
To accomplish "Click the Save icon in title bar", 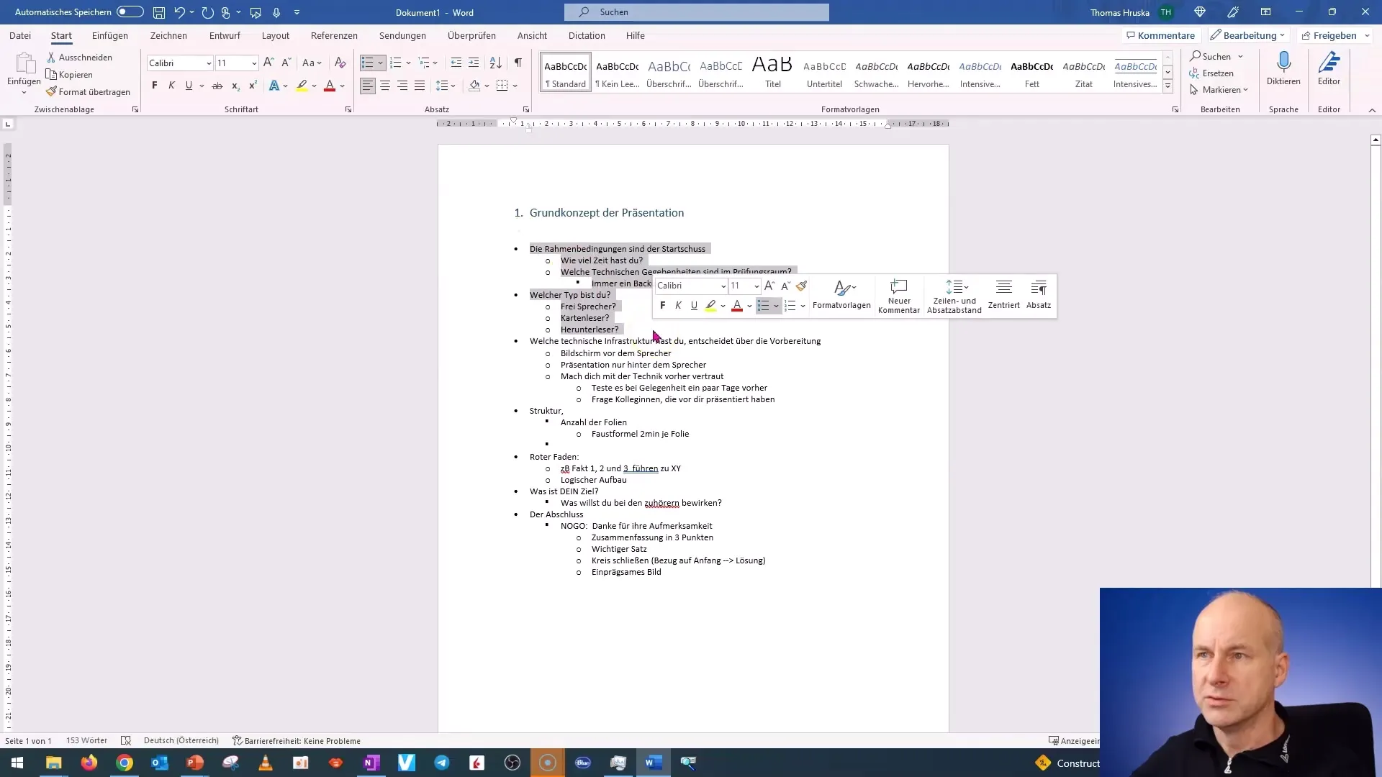I will [x=159, y=12].
